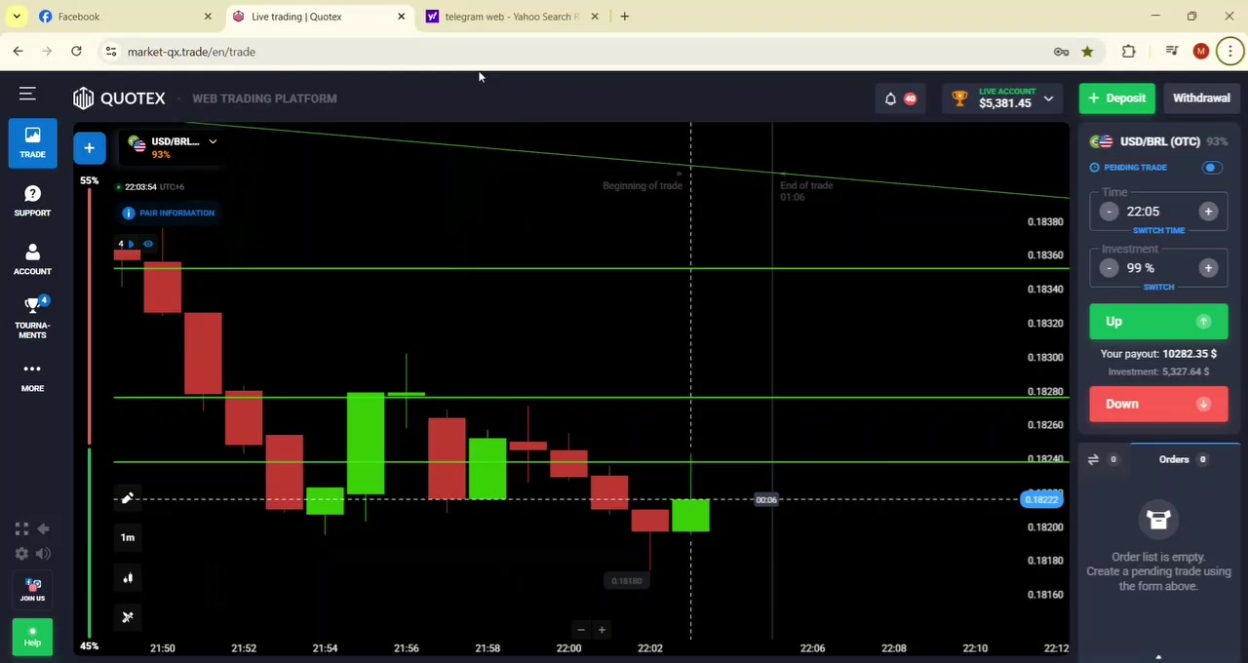1248x663 pixels.
Task: Decrease investment with minus button
Action: pos(1109,268)
